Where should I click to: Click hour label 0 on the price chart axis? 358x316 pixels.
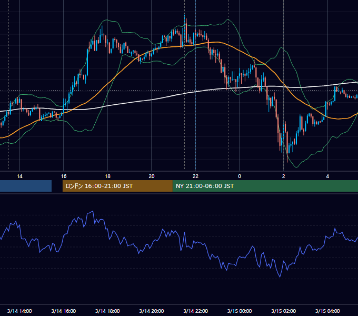pos(240,176)
